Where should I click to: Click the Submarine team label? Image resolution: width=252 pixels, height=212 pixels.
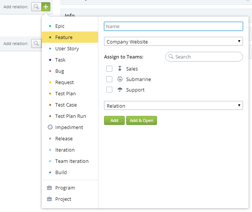click(139, 79)
